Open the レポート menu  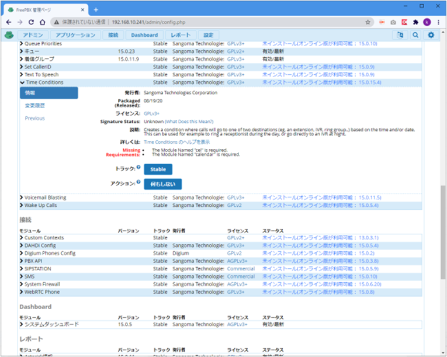point(181,35)
